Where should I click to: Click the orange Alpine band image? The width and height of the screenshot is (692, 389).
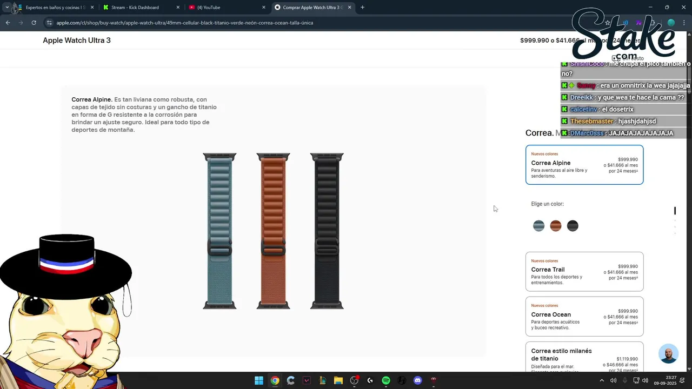[273, 231]
